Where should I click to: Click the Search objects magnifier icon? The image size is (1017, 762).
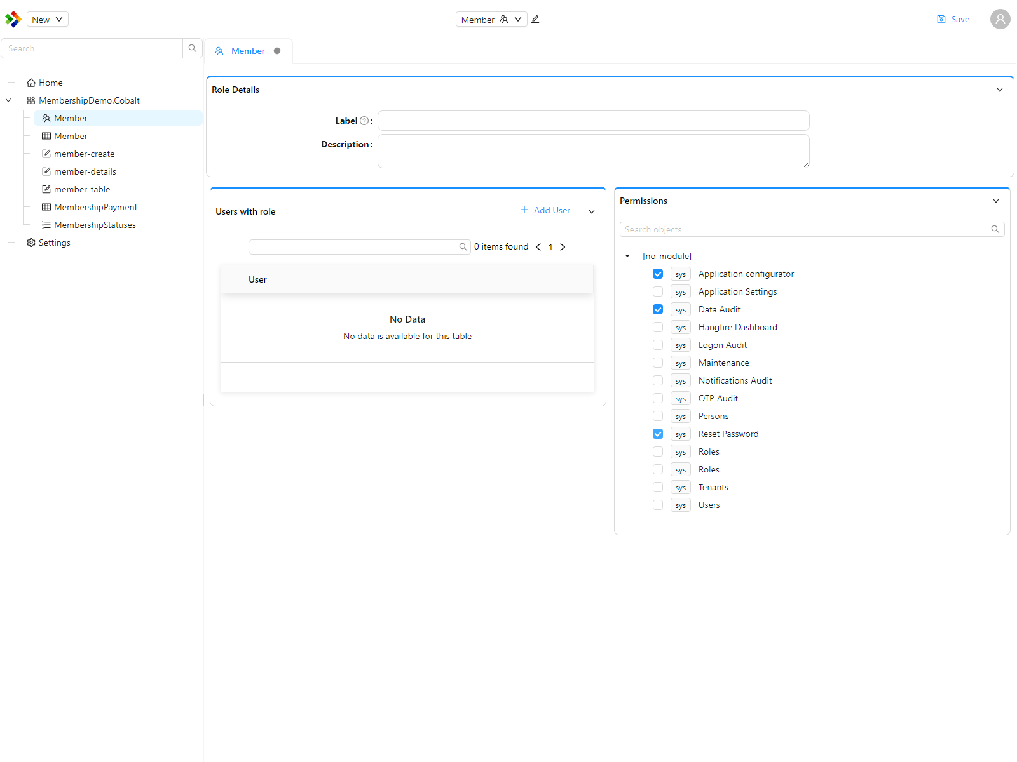pyautogui.click(x=995, y=229)
